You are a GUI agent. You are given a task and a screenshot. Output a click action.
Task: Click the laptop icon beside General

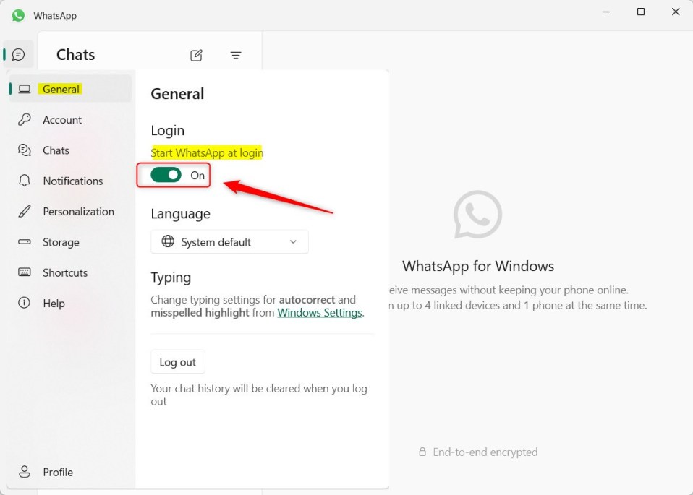[x=25, y=89]
